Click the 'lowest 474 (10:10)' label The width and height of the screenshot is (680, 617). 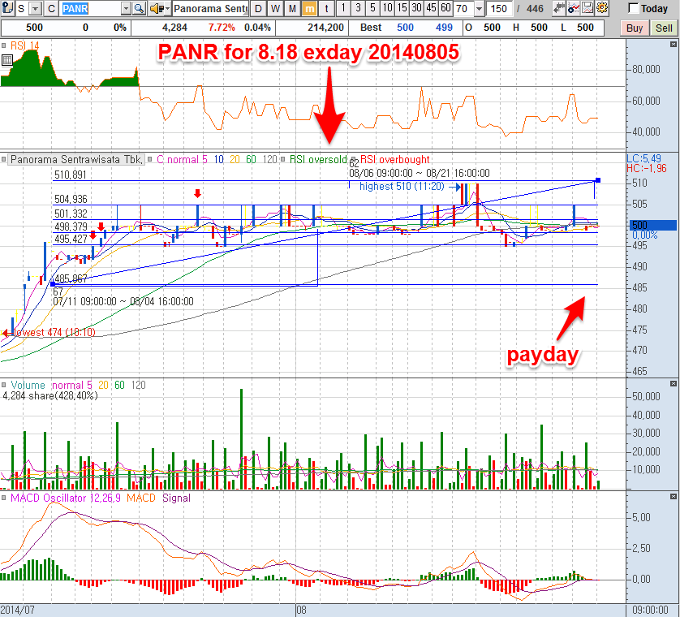[54, 332]
